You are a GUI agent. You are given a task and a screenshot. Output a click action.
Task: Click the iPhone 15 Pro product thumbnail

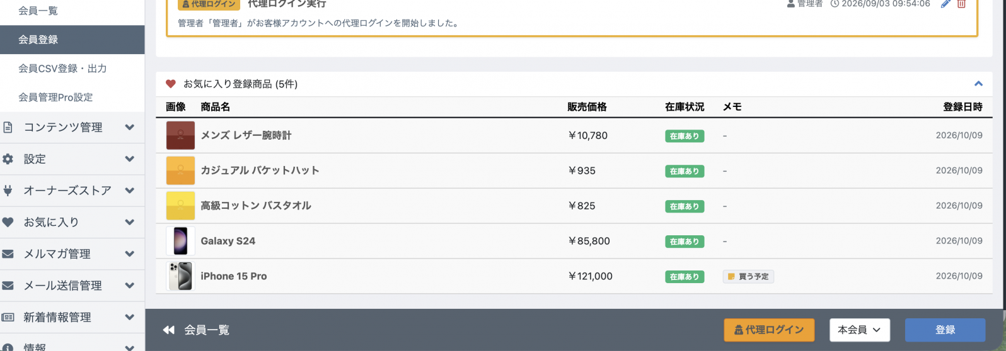(x=180, y=276)
